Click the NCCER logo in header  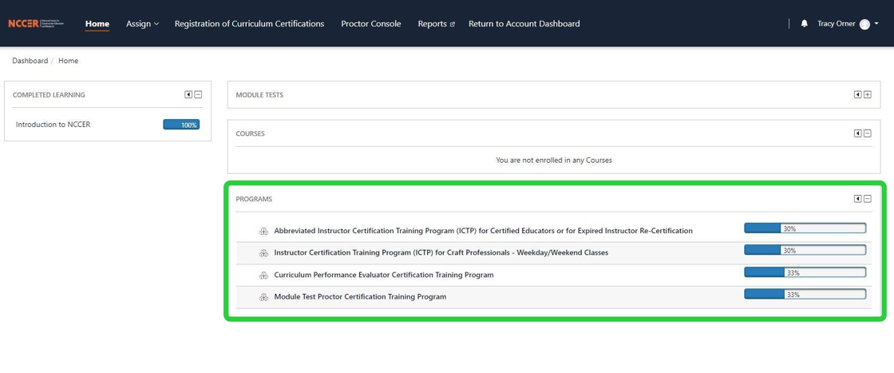(37, 24)
